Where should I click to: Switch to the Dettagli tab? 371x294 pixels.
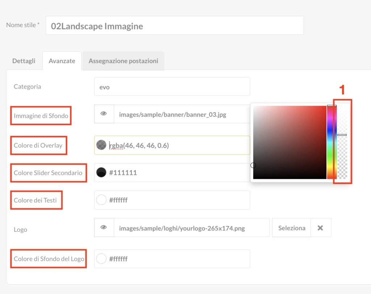24,61
